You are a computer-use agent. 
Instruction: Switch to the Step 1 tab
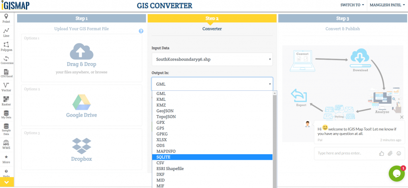[81, 18]
